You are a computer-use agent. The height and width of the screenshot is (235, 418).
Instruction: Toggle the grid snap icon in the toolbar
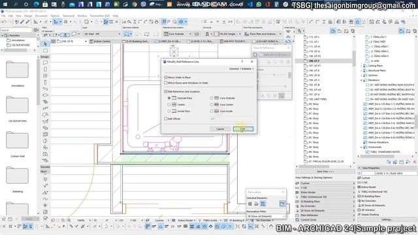(x=66, y=22)
